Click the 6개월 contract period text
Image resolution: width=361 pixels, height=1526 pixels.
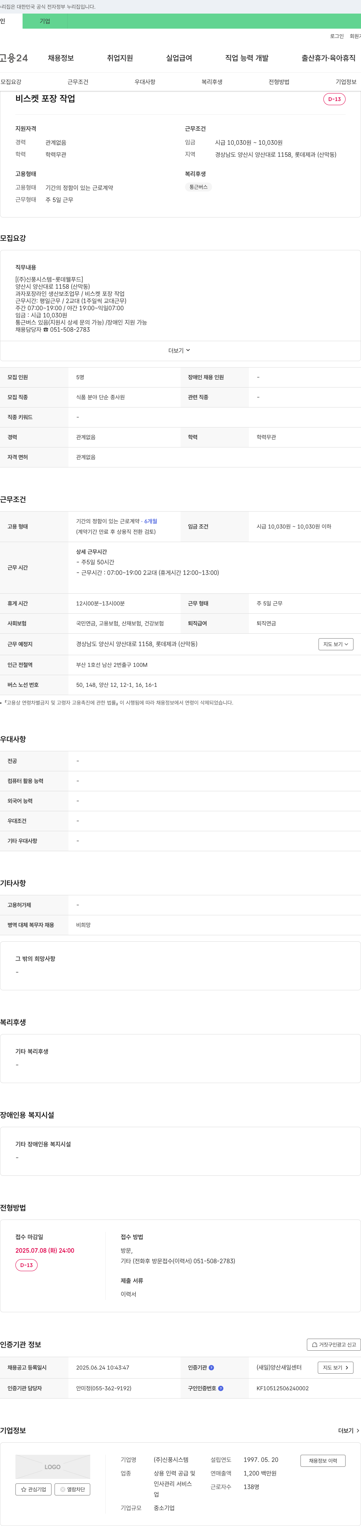pyautogui.click(x=151, y=521)
